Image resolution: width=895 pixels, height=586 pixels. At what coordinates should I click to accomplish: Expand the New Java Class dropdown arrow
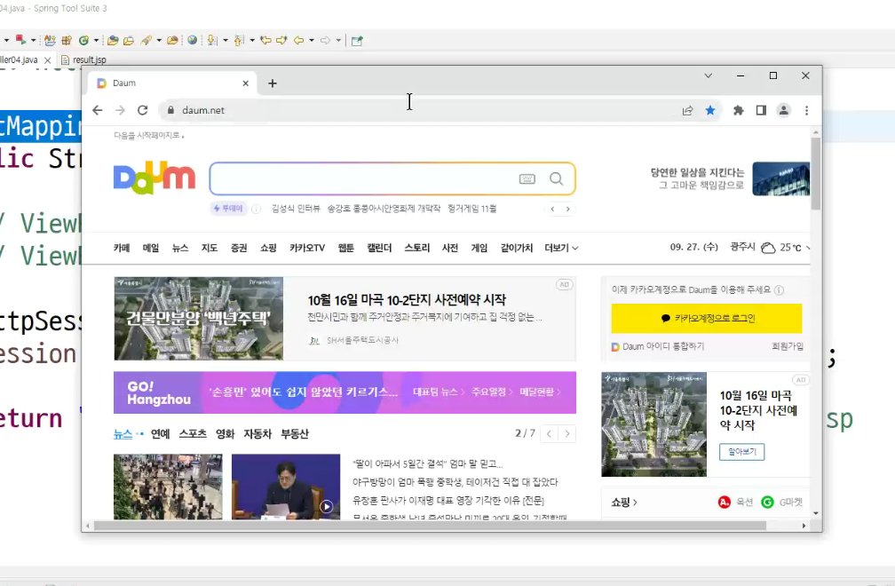click(x=96, y=41)
